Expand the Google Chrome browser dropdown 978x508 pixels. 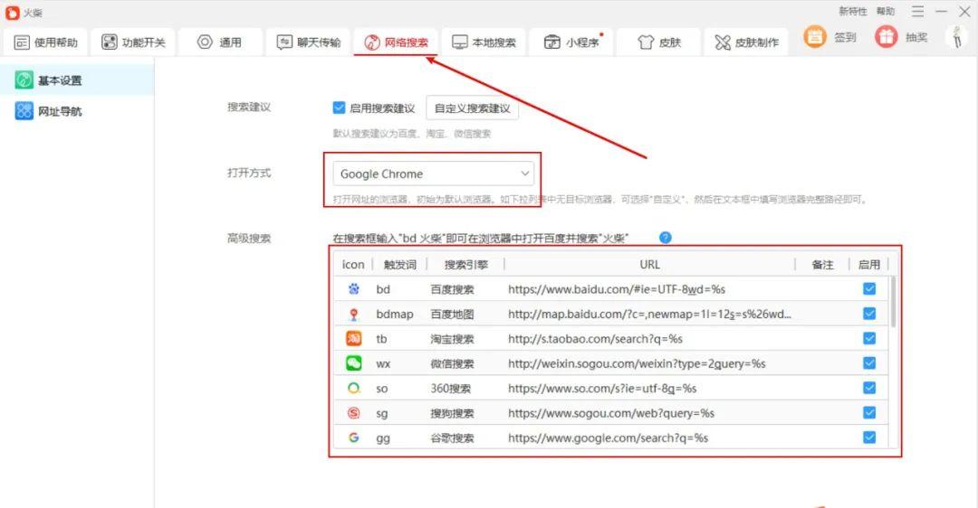[434, 174]
